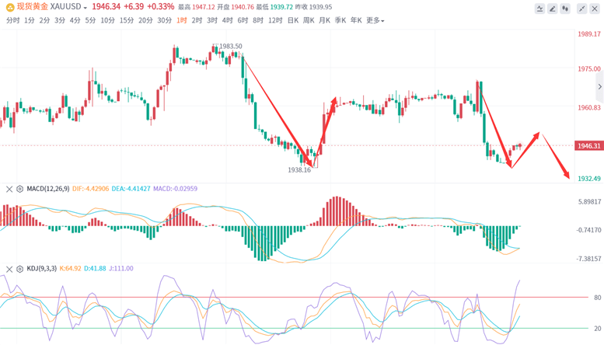Screen dimensions: 604x345
Task: Open the candlestick style icon
Action: 565,9
